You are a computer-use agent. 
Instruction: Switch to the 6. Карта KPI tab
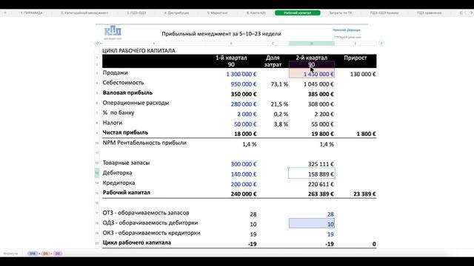tap(256, 13)
